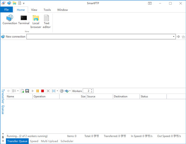The width and height of the screenshot is (186, 144).
Task: Pause the transfer queue
Action: 38,91
